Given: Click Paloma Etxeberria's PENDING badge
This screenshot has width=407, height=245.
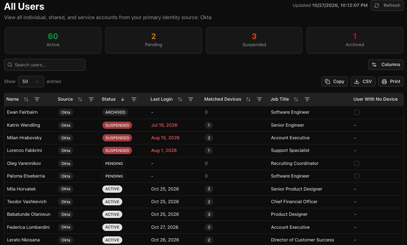Looking at the screenshot, I should (114, 176).
